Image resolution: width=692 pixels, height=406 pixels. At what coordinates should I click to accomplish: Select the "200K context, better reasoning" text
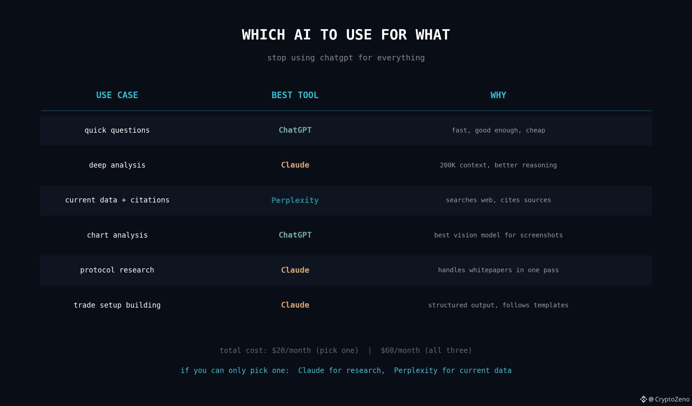tap(498, 165)
